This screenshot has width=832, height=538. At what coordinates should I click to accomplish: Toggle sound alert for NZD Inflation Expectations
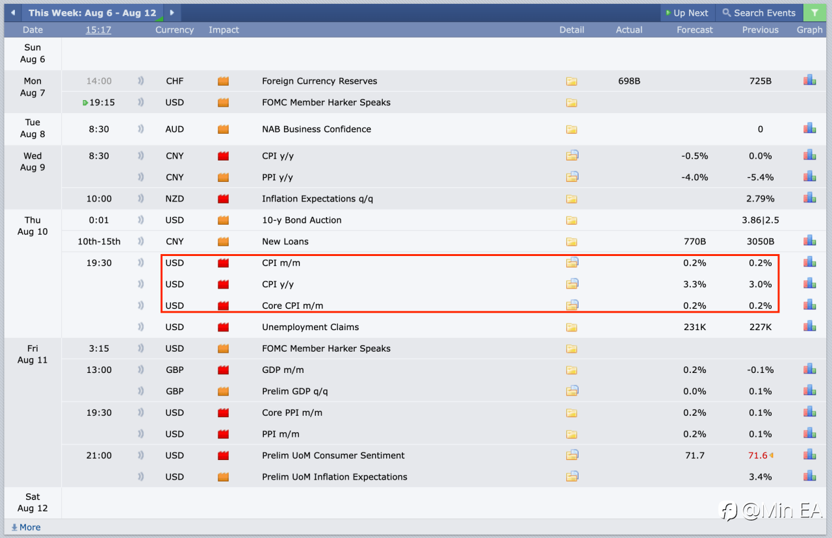tap(140, 199)
